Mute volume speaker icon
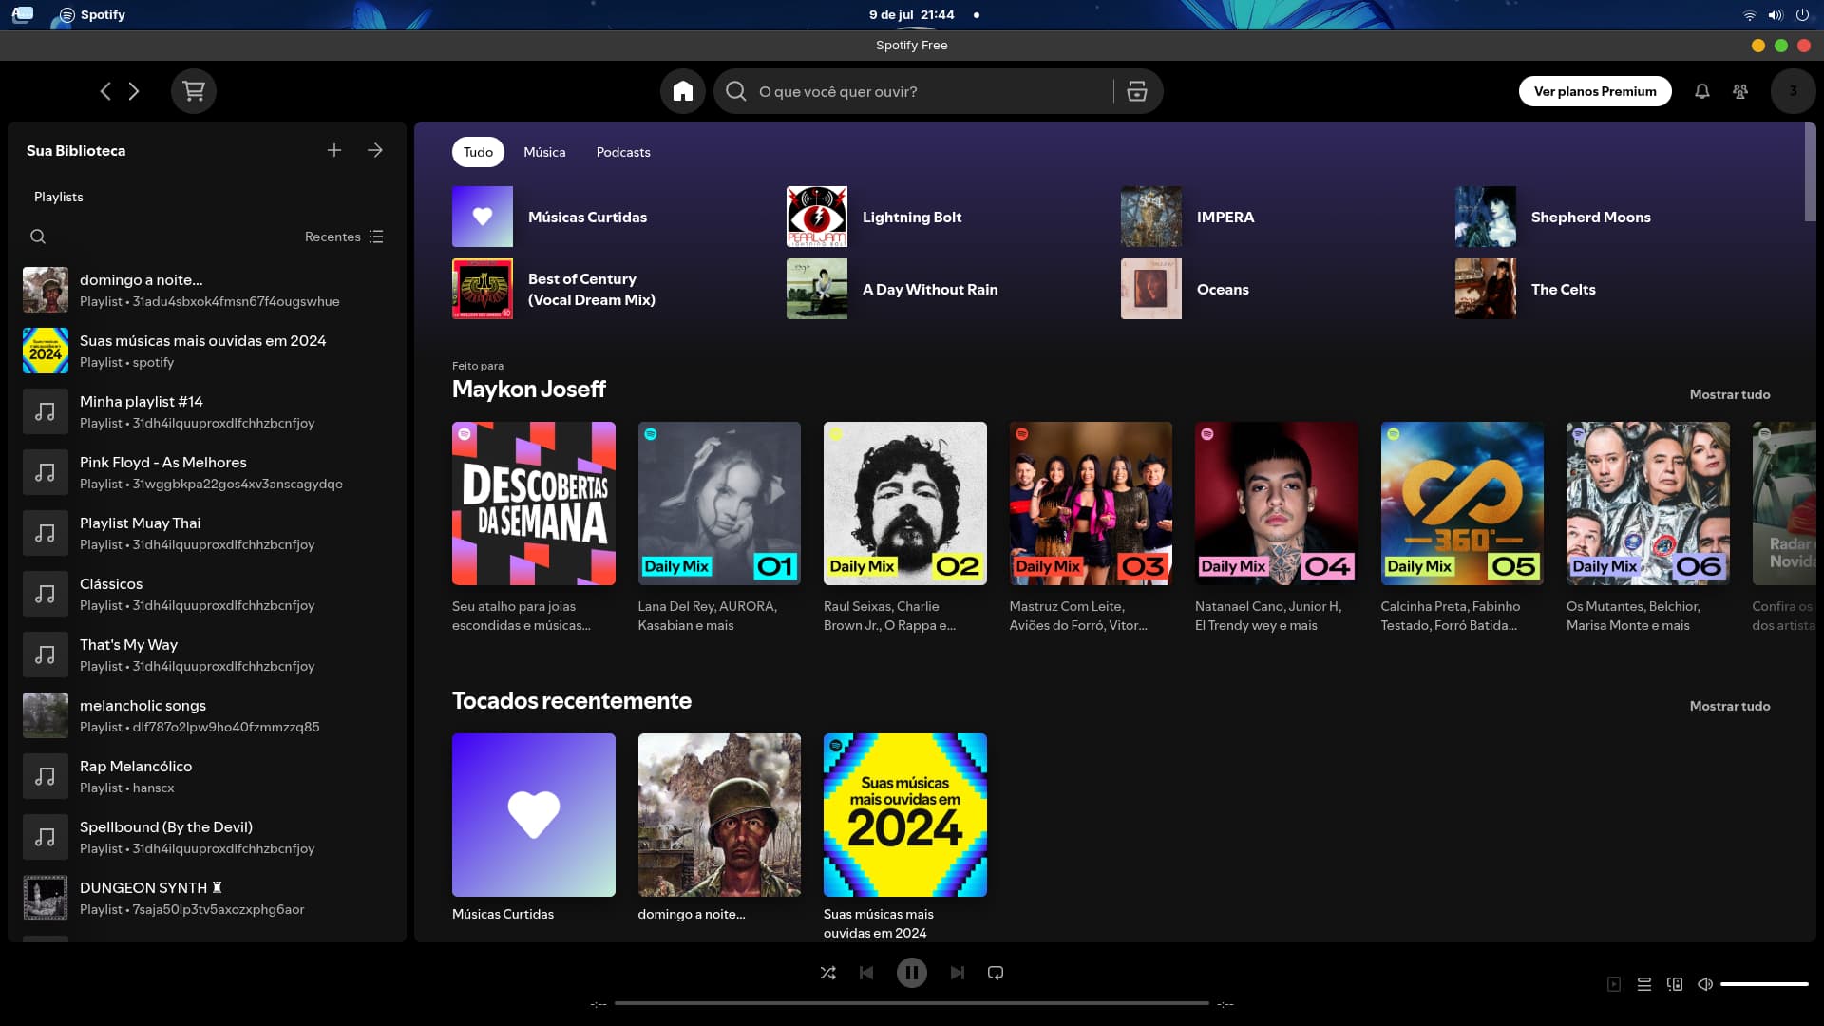 [x=1705, y=984]
